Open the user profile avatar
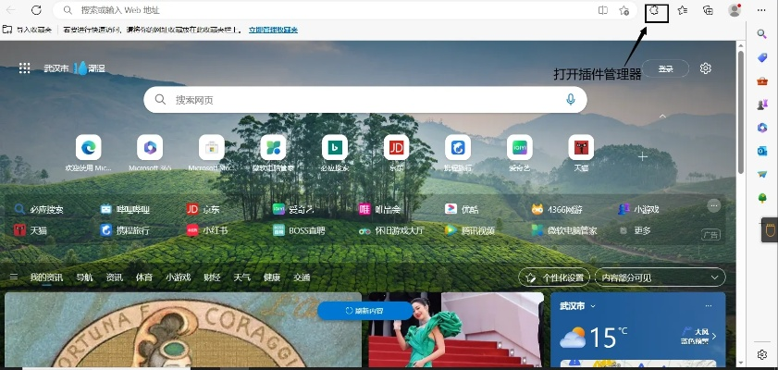The width and height of the screenshot is (778, 370). pos(735,10)
